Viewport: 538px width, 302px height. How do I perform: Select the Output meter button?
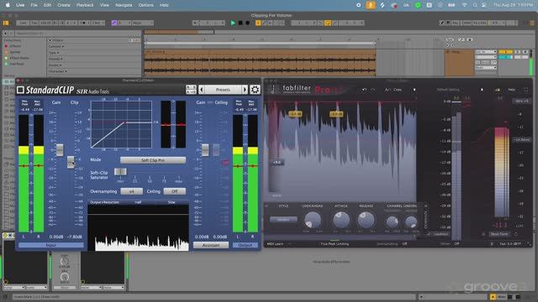coord(245,245)
